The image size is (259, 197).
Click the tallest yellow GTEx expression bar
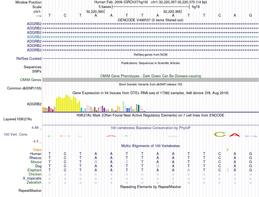point(66,103)
